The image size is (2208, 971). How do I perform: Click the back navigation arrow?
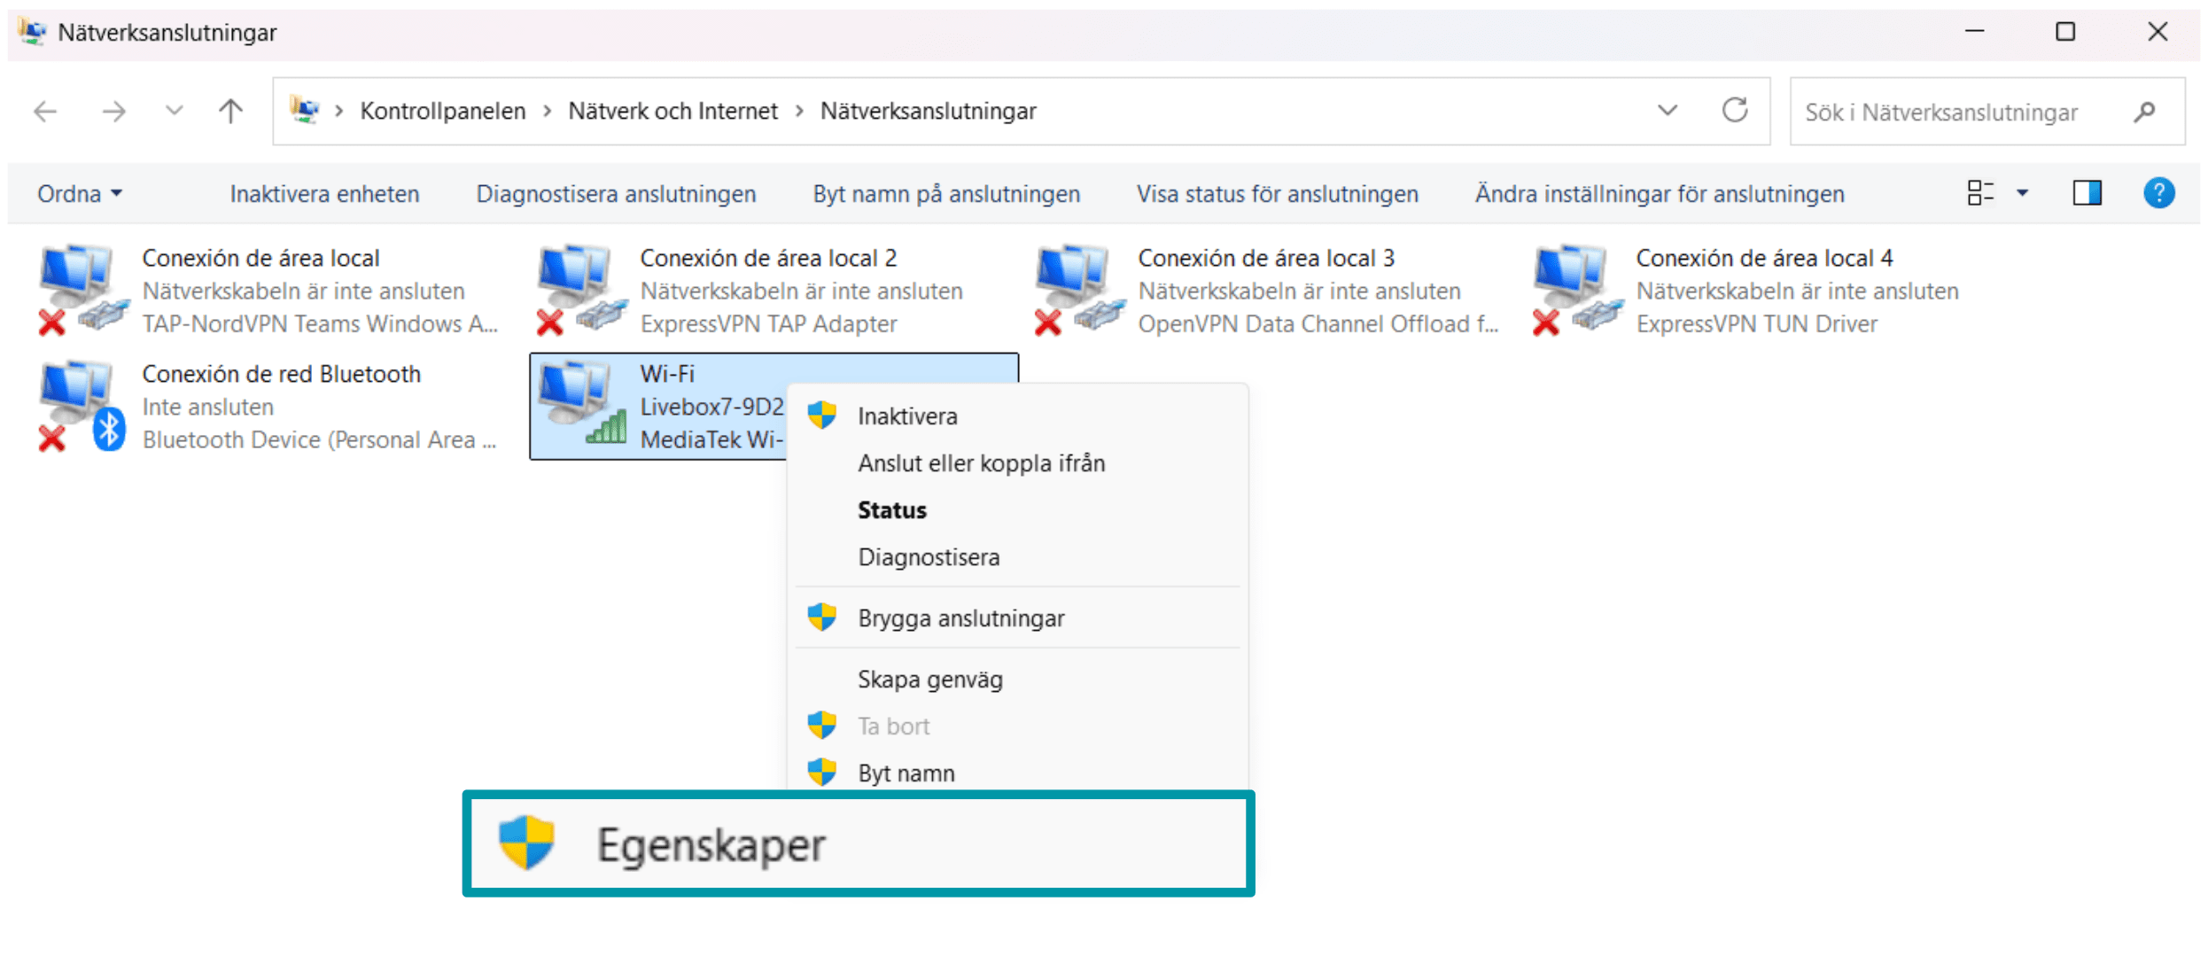(x=45, y=112)
